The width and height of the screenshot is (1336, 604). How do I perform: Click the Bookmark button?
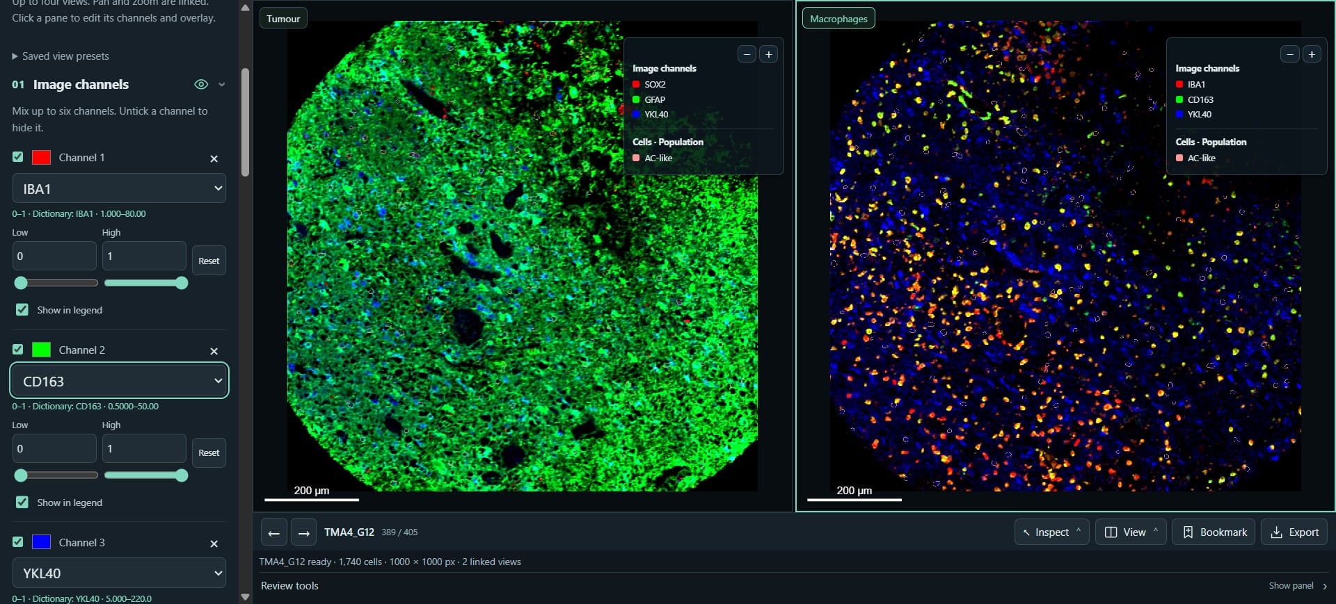(x=1214, y=532)
